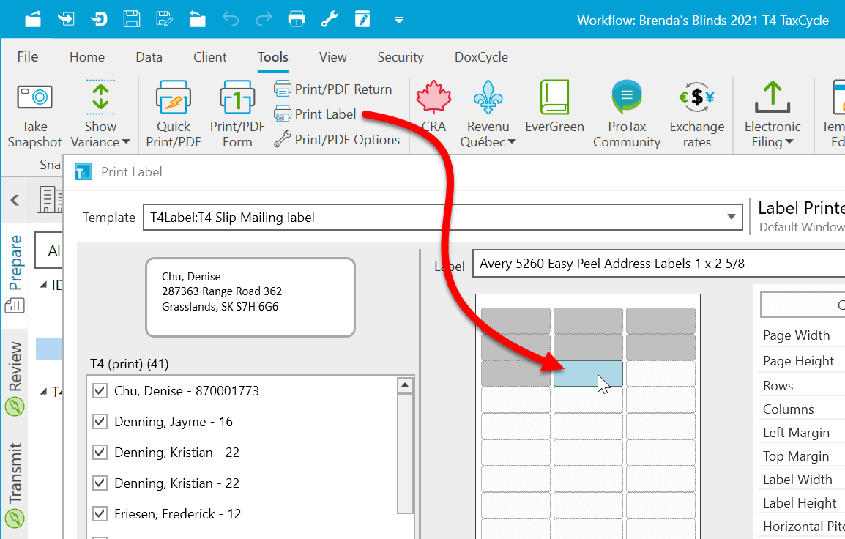Click the highlighted blue label cell on sheet
The width and height of the screenshot is (845, 539).
[x=588, y=373]
